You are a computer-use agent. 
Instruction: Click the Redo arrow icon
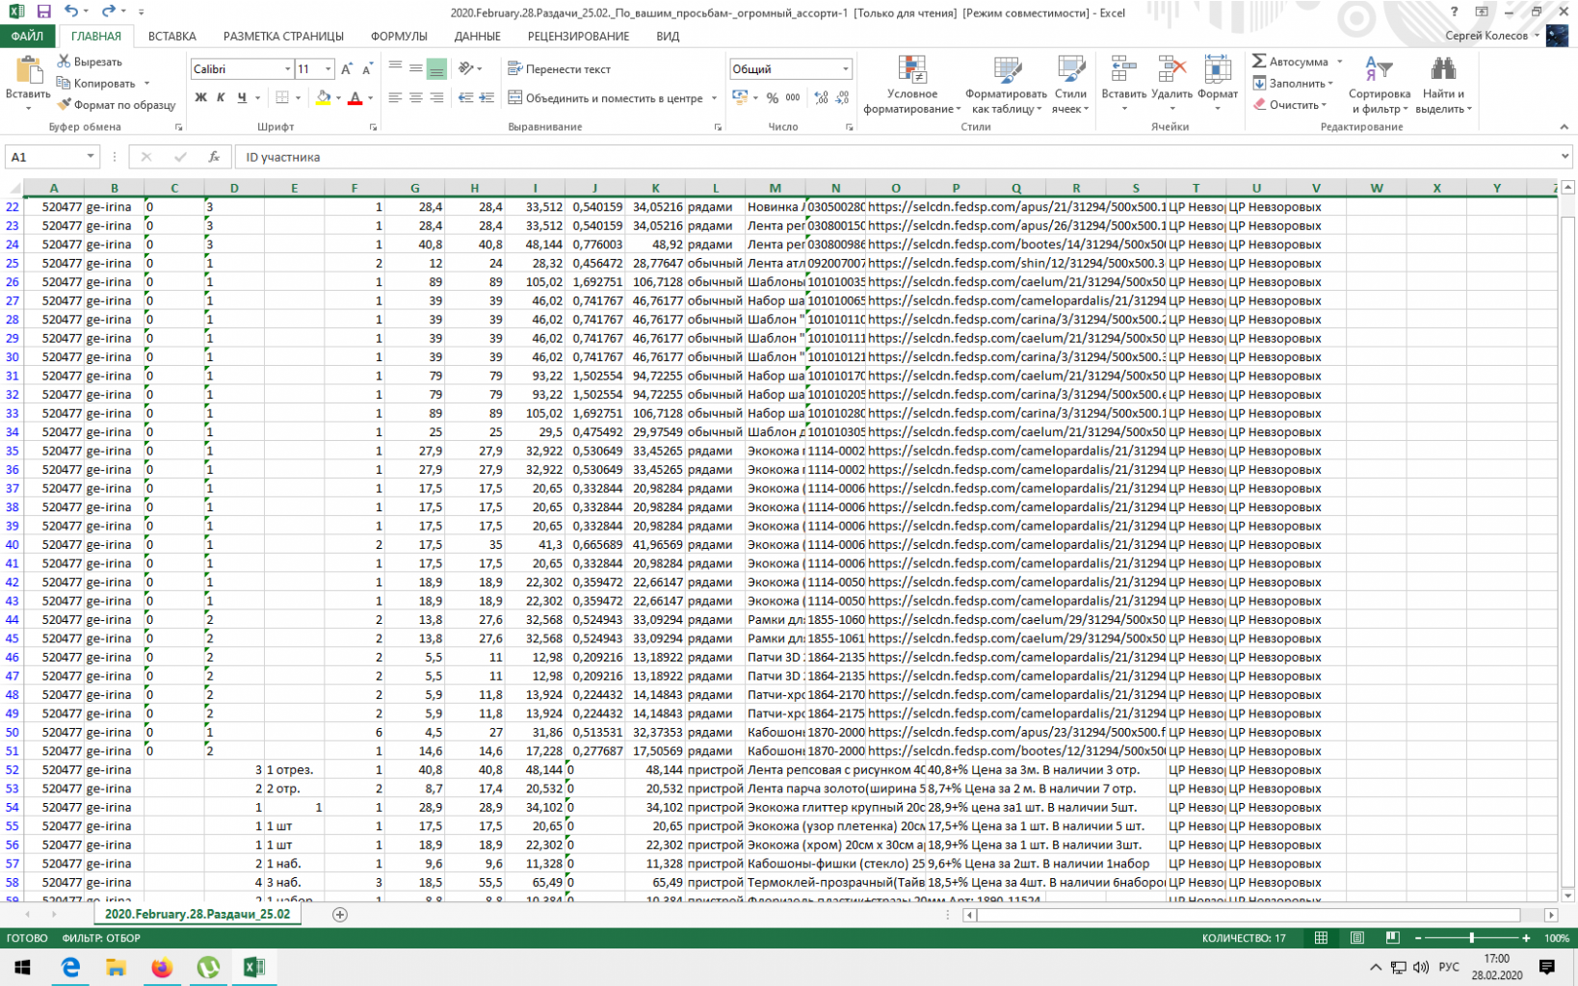pos(108,12)
